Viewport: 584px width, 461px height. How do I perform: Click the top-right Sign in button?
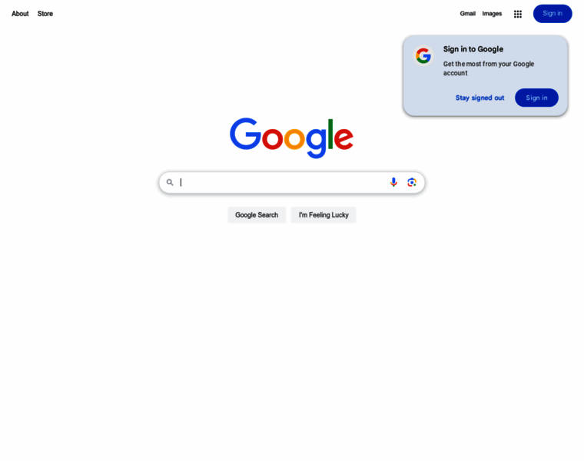coord(552,13)
